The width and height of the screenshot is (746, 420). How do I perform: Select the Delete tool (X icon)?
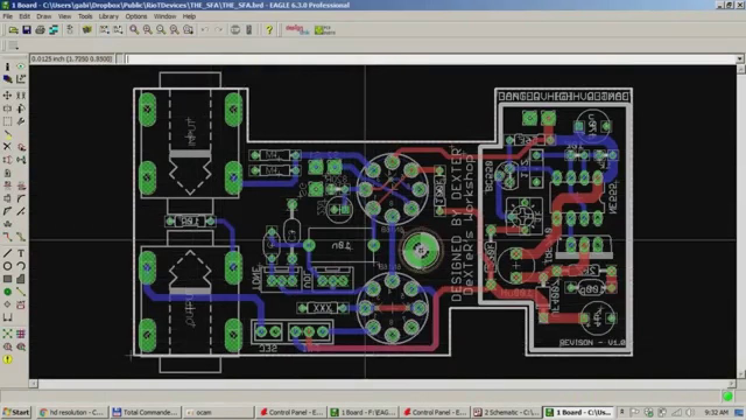tap(8, 146)
